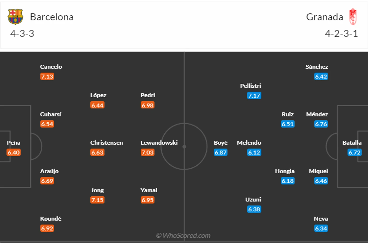368x243 pixels.
Task: Open the Barcelona team name link
Action: (52, 17)
